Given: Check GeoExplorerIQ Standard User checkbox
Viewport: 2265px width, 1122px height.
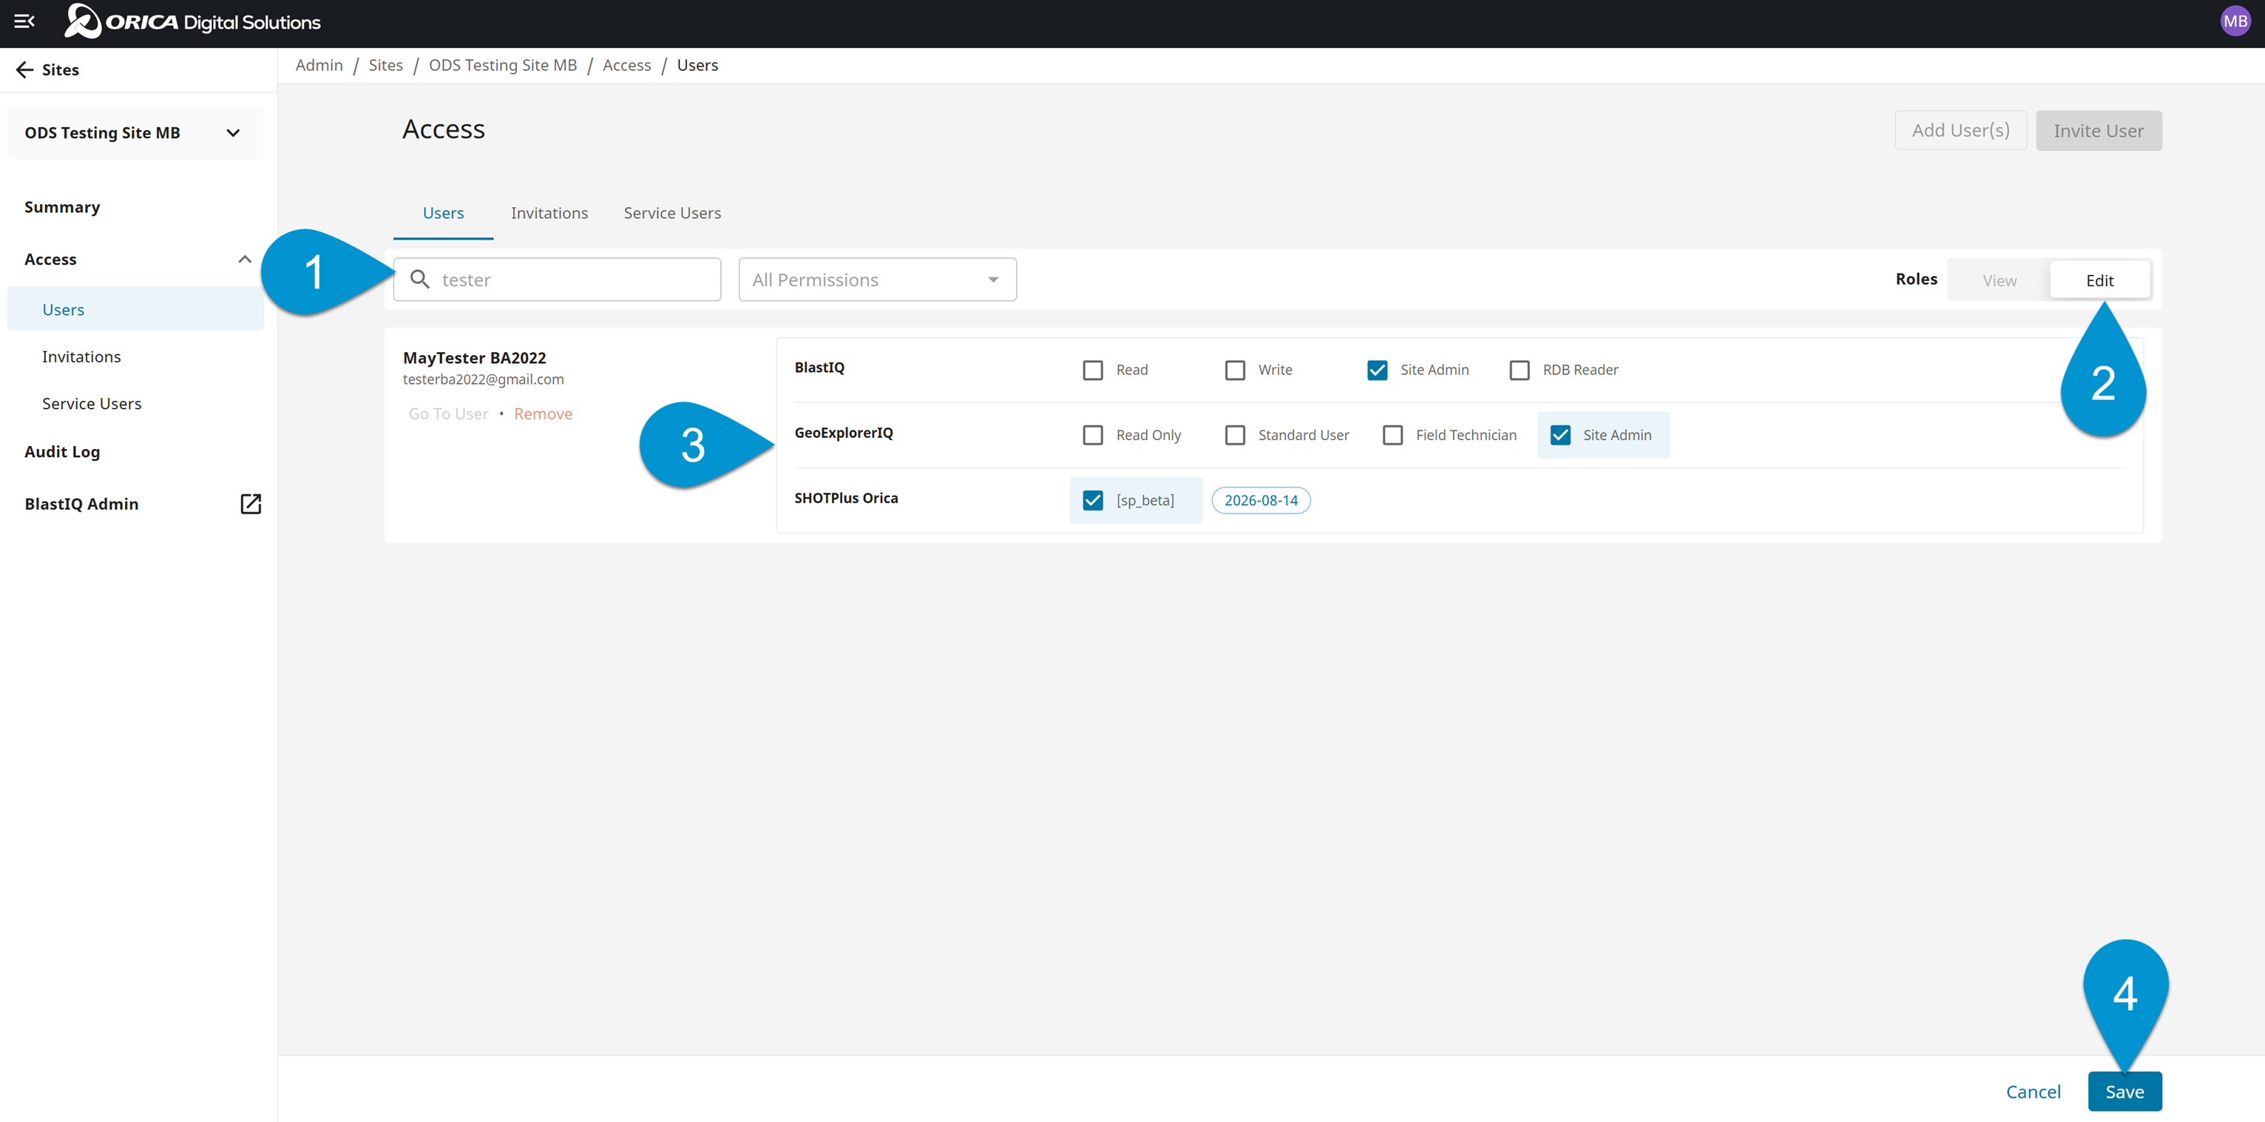Looking at the screenshot, I should coord(1236,435).
